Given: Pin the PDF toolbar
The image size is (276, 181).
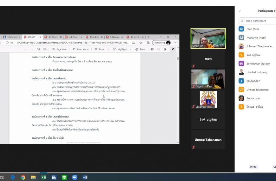Looking at the screenshot, I should click(x=173, y=49).
